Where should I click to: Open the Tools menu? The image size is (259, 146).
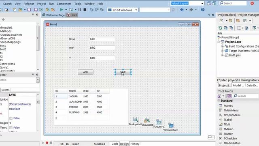click(x=78, y=4)
